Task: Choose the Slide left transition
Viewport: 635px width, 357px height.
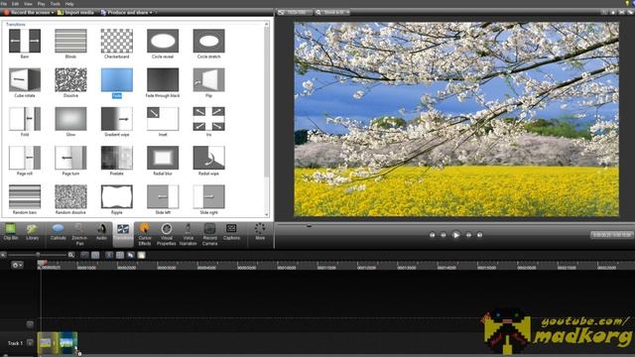Action: (163, 196)
